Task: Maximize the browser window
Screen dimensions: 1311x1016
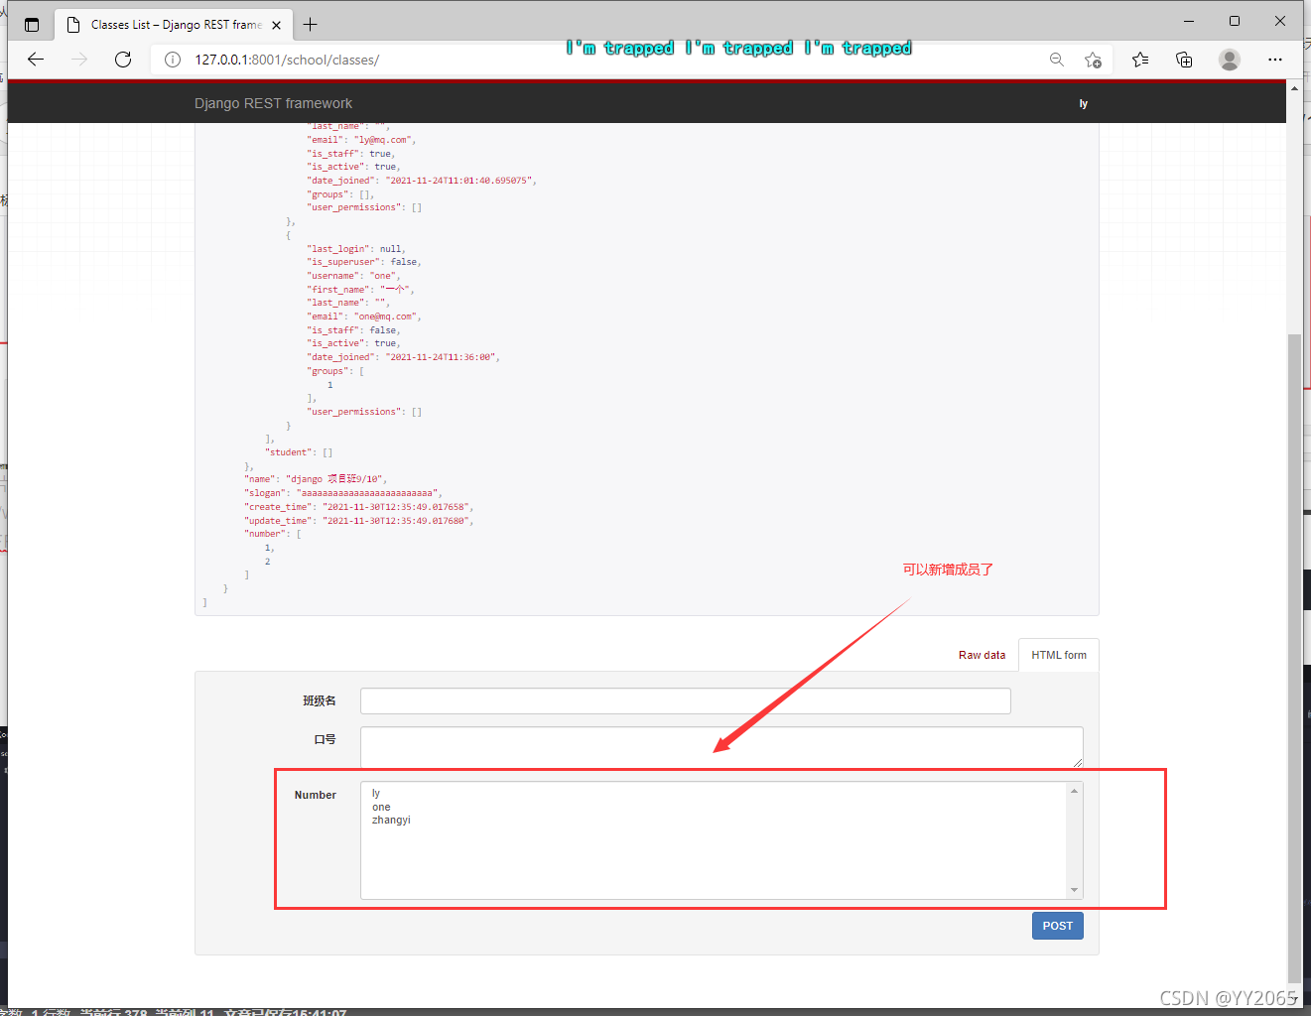Action: click(1235, 21)
